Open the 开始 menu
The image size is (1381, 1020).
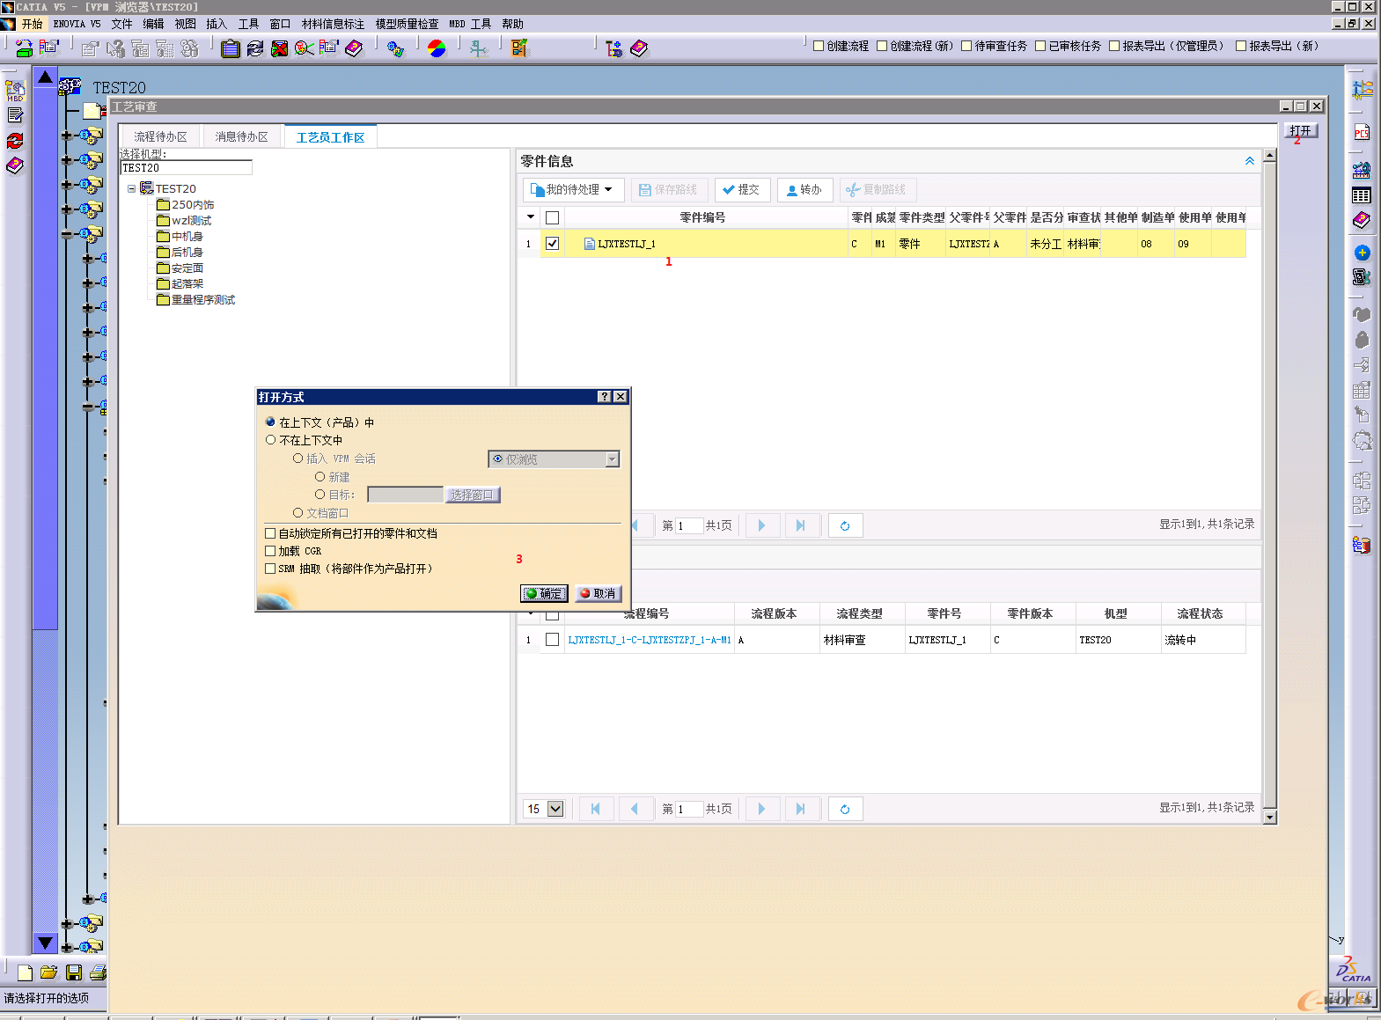pos(32,24)
